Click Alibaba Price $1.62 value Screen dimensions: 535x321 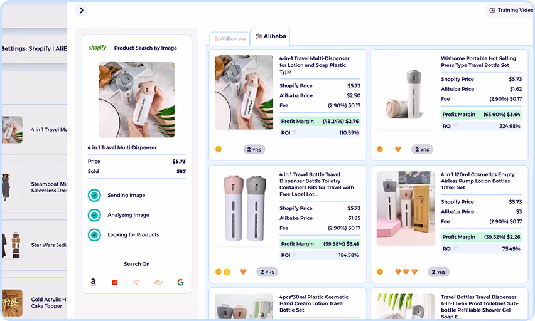pos(516,89)
